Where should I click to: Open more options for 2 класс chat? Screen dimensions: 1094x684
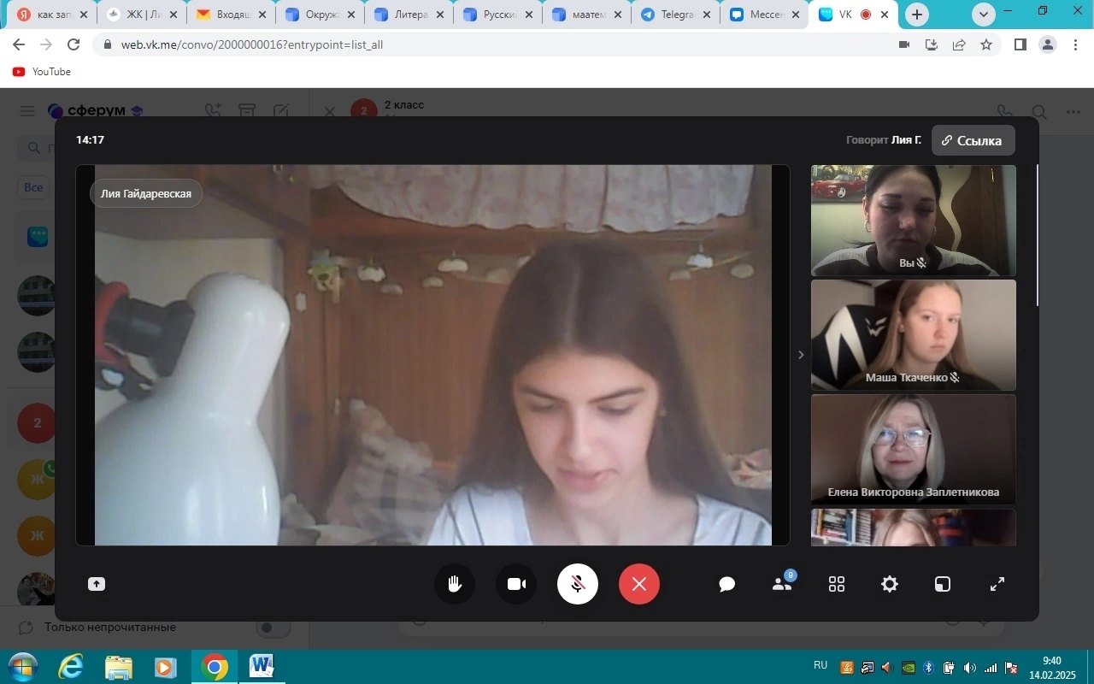1073,111
